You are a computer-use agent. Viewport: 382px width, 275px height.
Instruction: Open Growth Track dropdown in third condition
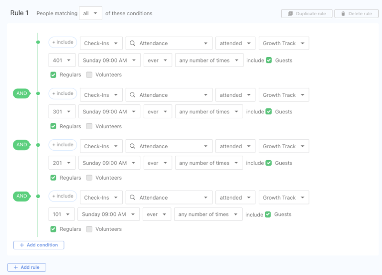coord(284,146)
